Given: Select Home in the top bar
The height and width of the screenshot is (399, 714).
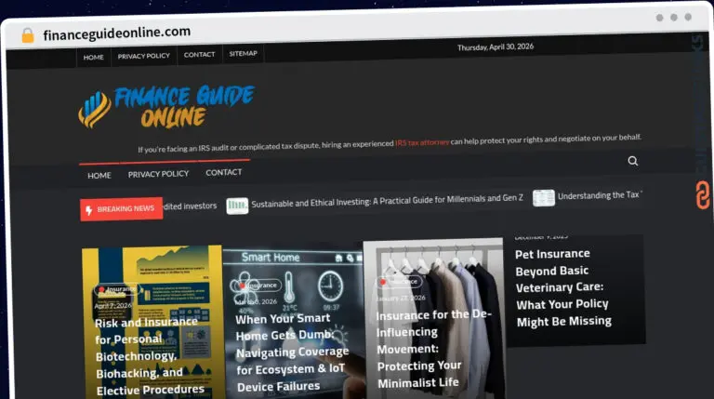Looking at the screenshot, I should (x=93, y=57).
